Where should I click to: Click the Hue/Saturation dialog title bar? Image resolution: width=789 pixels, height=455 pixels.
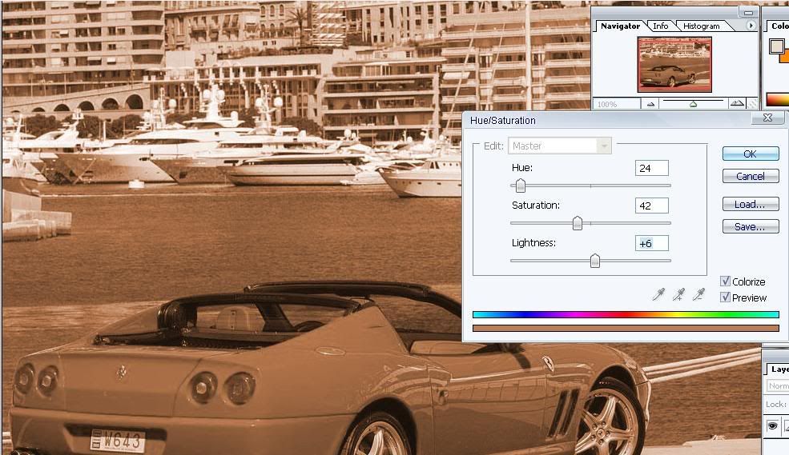point(606,120)
